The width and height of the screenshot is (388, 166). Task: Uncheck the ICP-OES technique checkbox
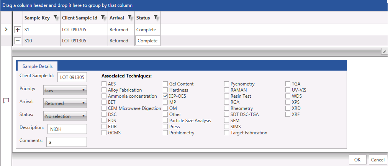[x=165, y=96]
